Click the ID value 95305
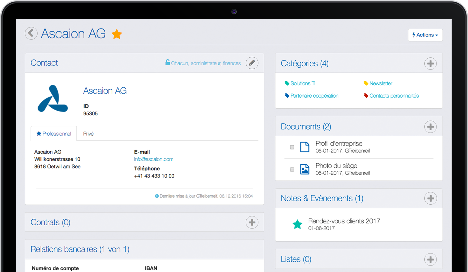 90,114
